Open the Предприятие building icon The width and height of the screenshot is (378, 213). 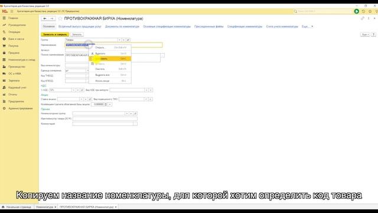click(4, 101)
